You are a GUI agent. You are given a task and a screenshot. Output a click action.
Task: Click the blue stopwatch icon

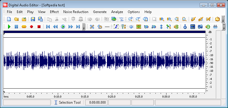185,27
